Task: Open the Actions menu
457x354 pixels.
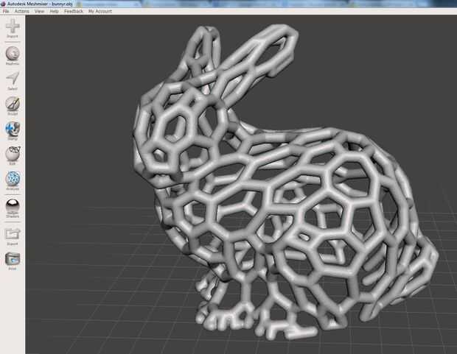Action: coord(22,11)
